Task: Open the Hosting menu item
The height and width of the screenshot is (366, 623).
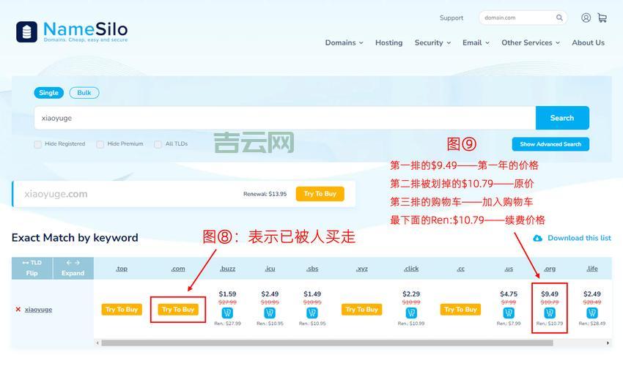Action: (388, 42)
